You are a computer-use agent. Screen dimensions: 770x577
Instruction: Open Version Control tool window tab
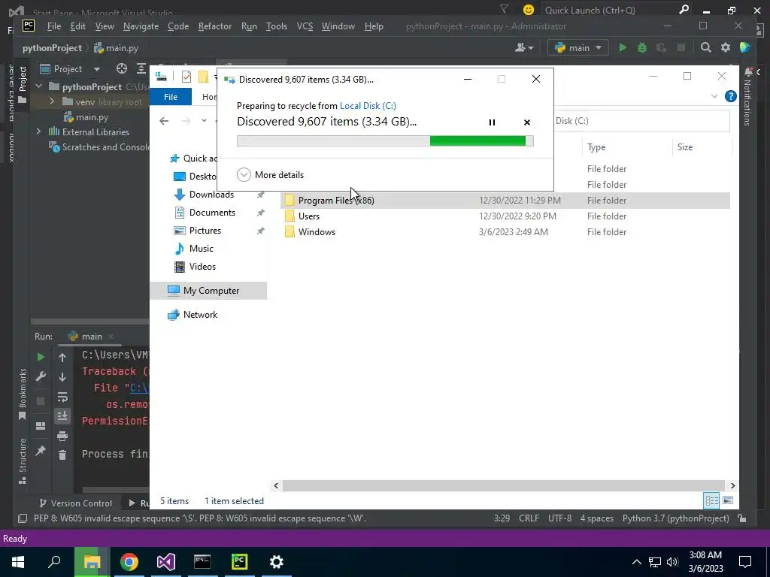tap(76, 503)
